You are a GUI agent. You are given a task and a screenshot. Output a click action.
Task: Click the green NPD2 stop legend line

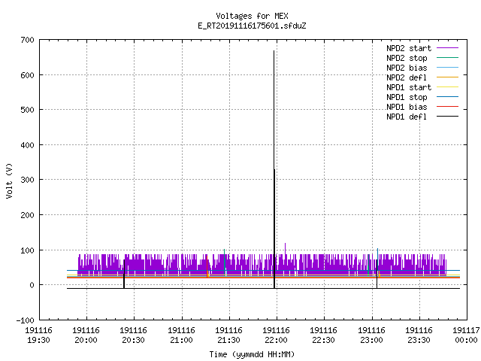tap(447, 57)
